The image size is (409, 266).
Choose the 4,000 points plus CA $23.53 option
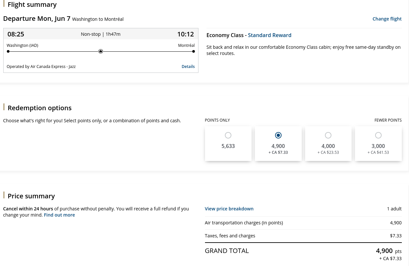coord(328,135)
